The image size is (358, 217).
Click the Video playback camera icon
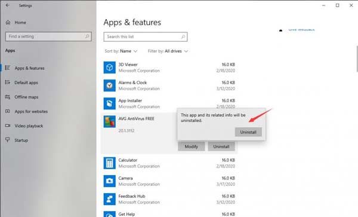click(8, 126)
